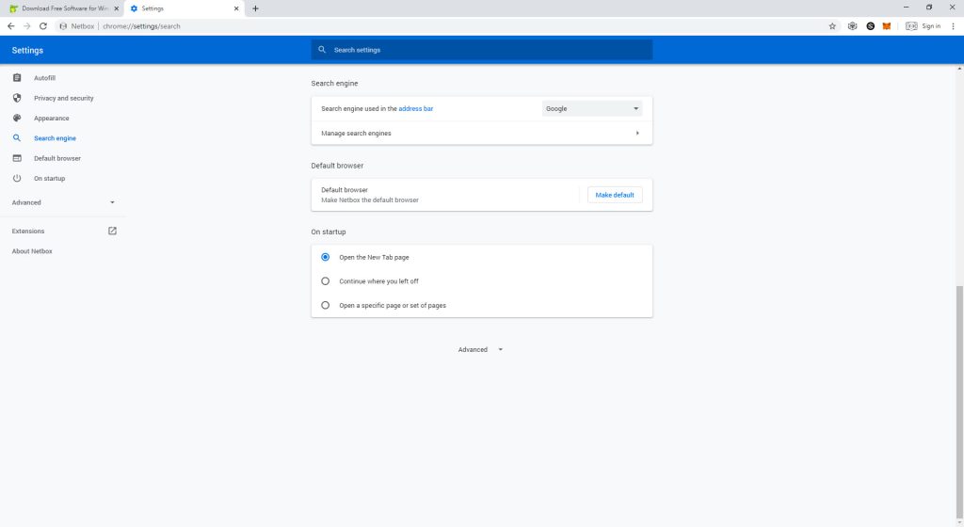Viewport: 964px width, 527px height.
Task: Open the MetaMask fox extension icon
Action: pyautogui.click(x=887, y=26)
